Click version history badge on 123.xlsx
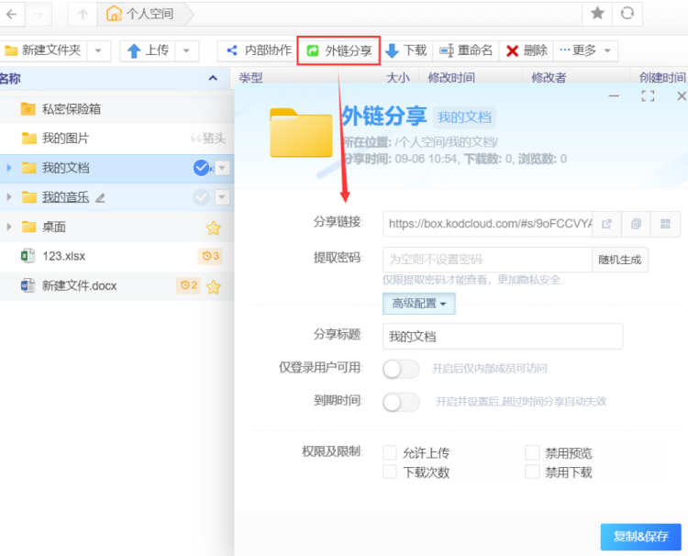 click(210, 256)
